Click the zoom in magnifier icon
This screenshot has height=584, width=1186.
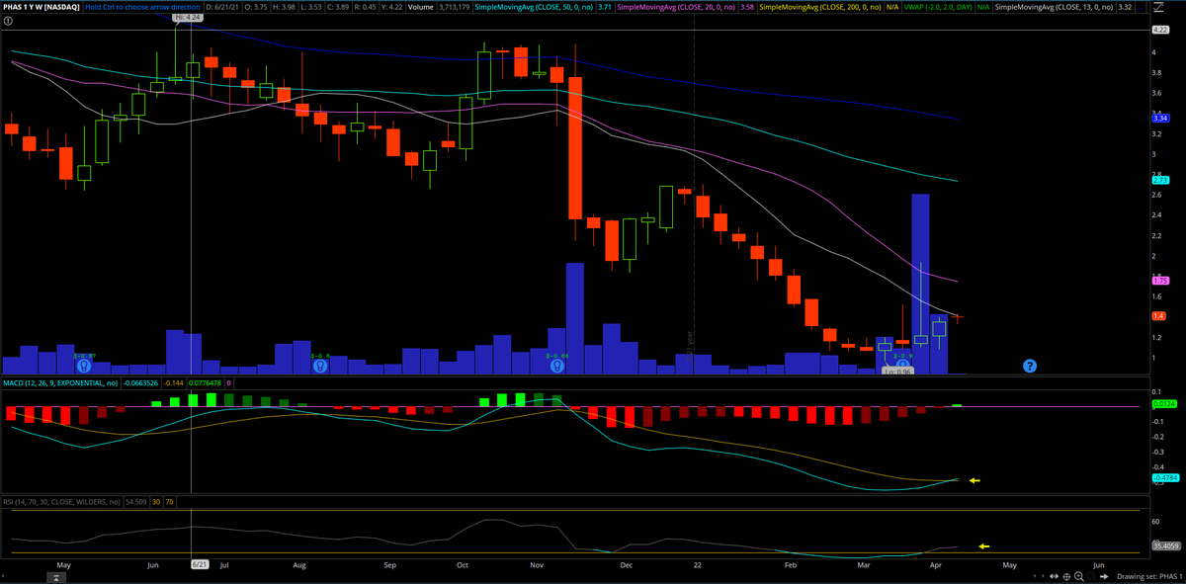[x=1079, y=576]
